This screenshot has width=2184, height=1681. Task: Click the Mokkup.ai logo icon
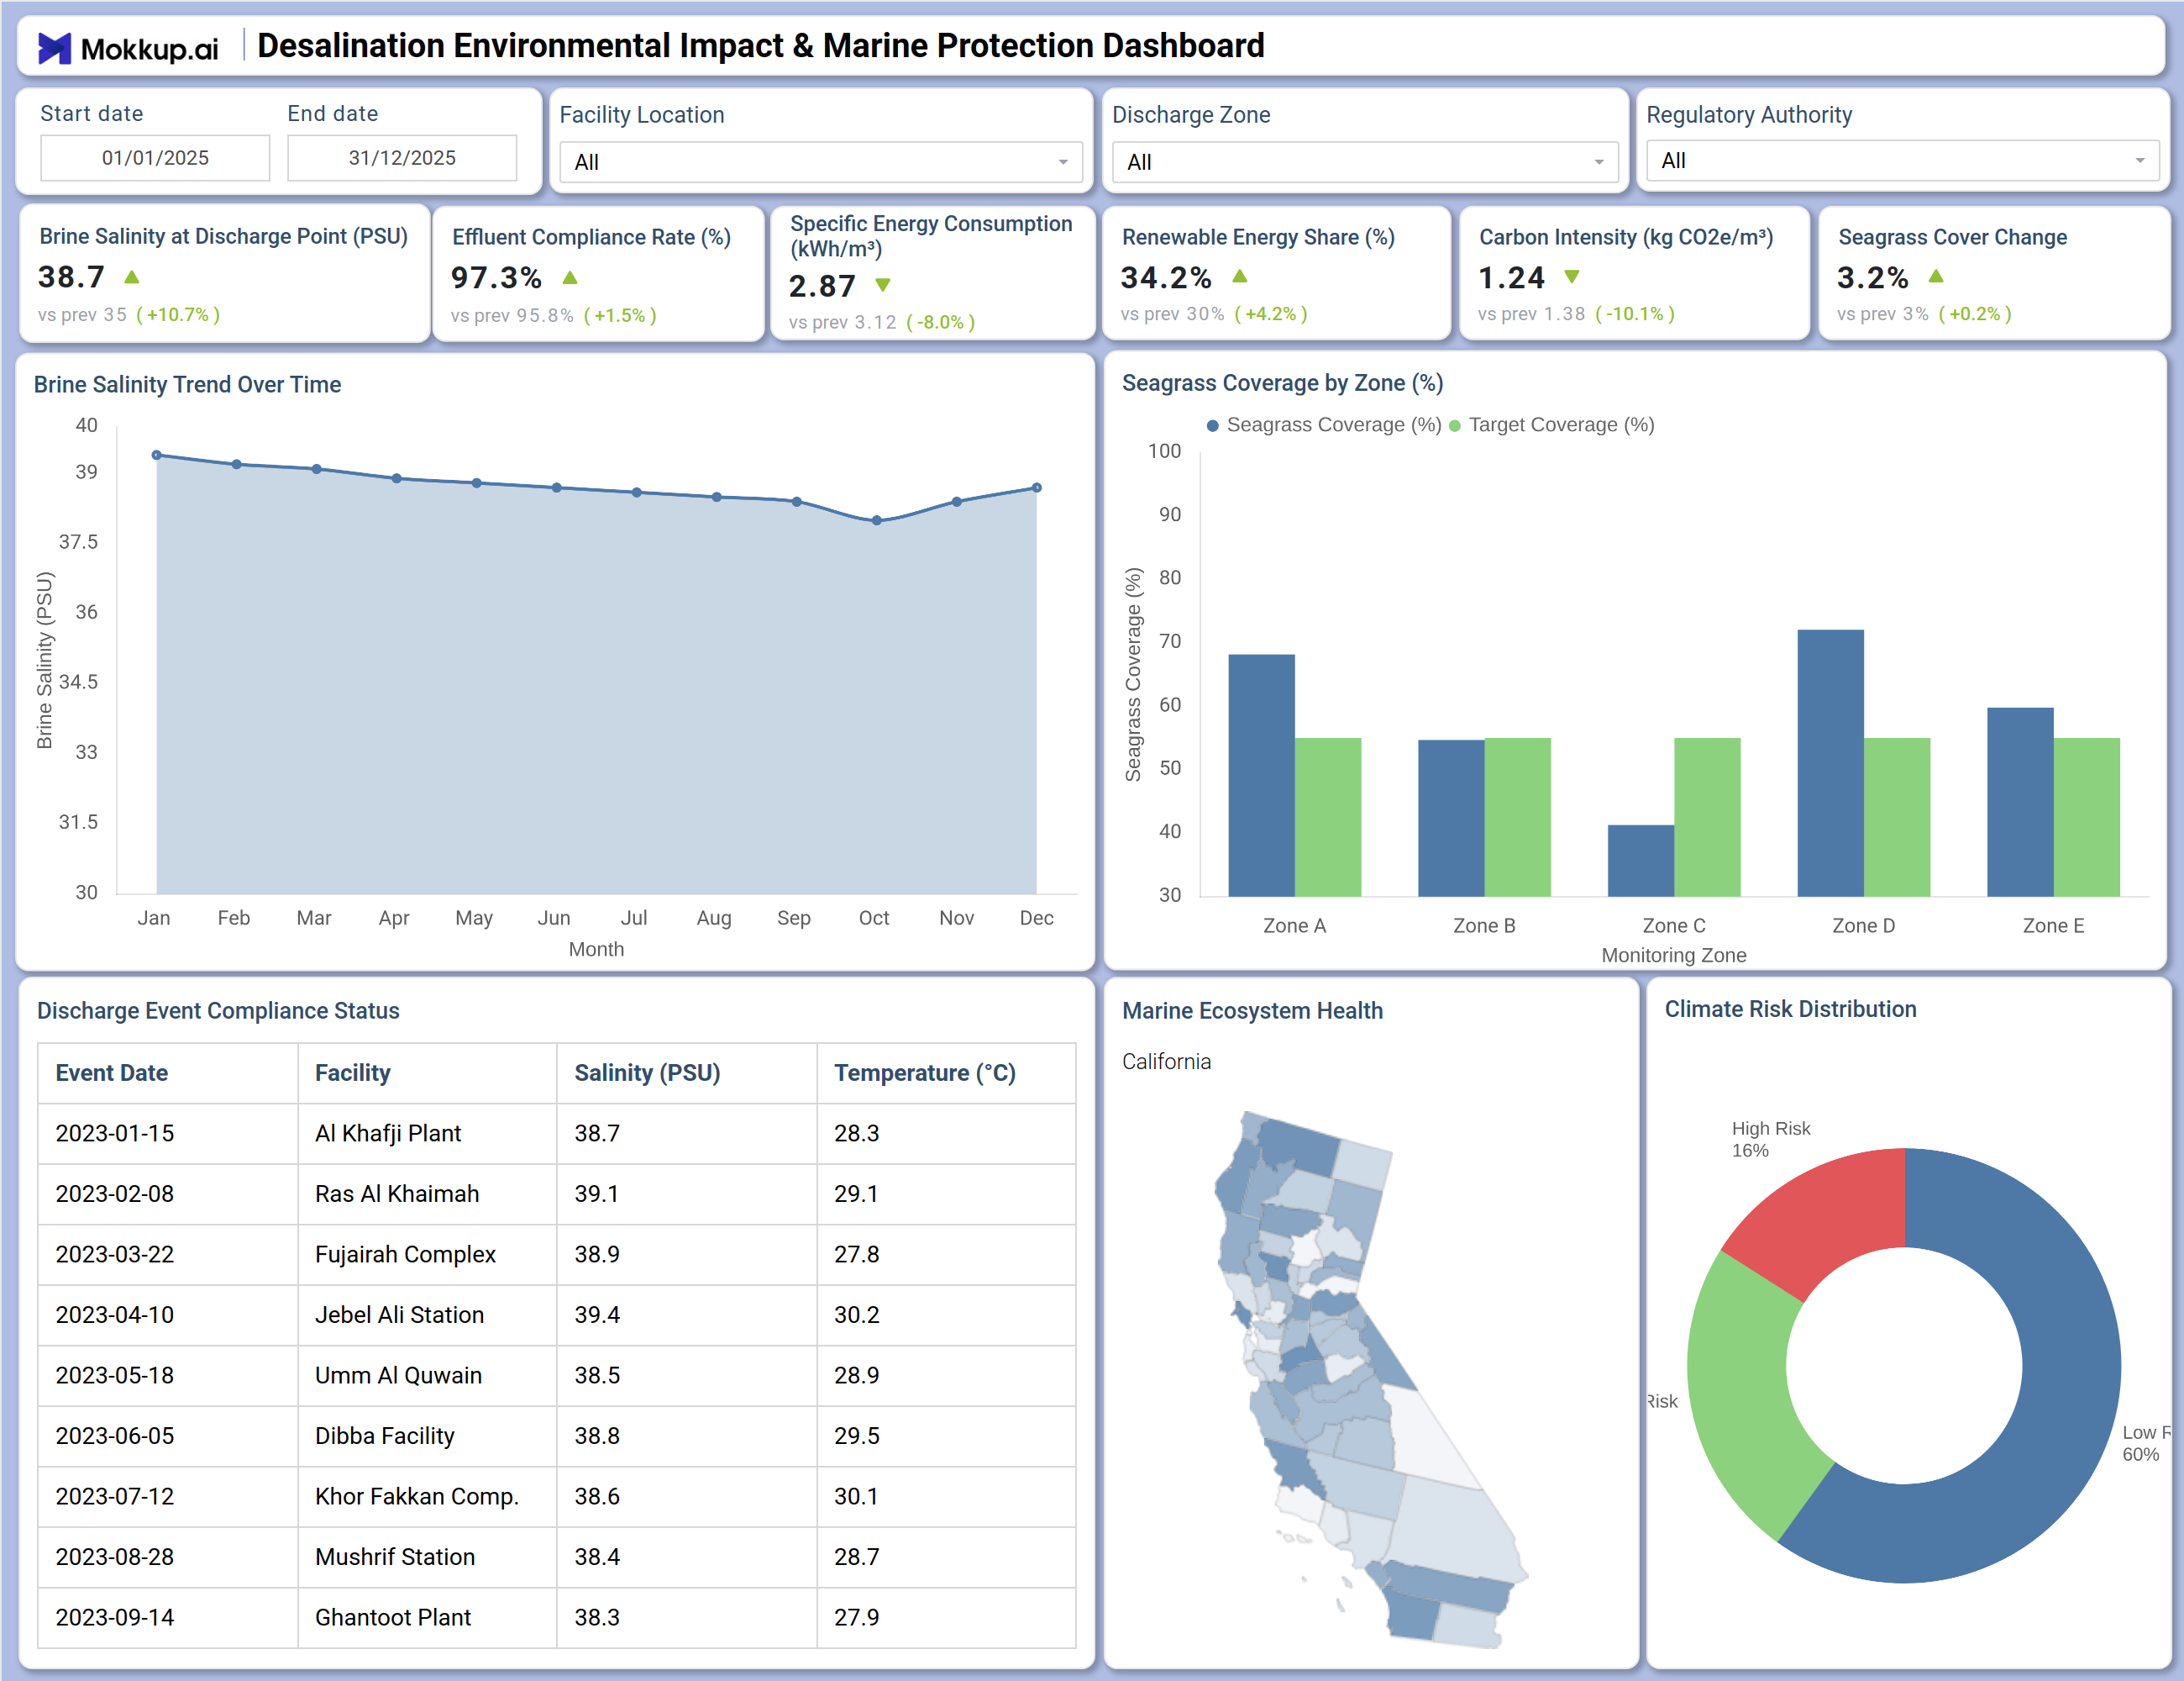54,48
